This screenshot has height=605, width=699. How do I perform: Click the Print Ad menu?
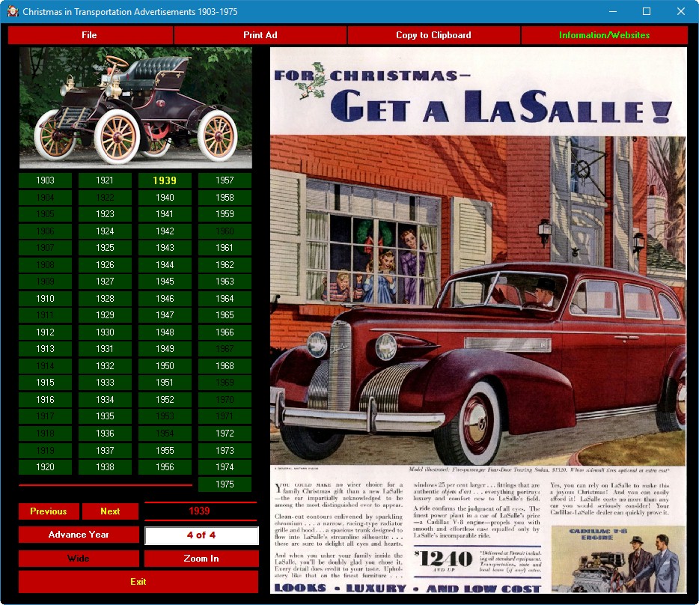pos(260,35)
